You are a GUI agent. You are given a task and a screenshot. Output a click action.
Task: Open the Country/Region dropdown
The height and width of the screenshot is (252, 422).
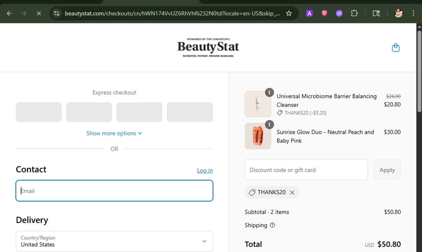114,241
